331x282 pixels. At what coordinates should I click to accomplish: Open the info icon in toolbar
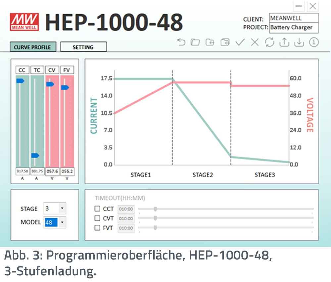coord(314,42)
